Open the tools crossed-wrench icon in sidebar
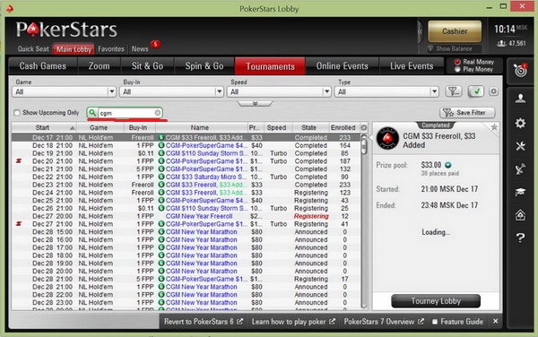Screen dimensions: 538x337 tap(520, 146)
